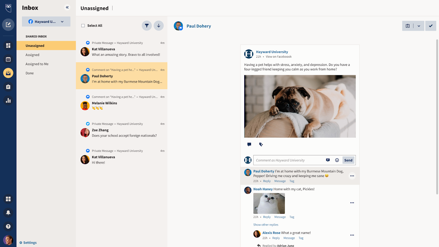Select the Done folder in shared inbox
The image size is (439, 247).
coord(29,73)
